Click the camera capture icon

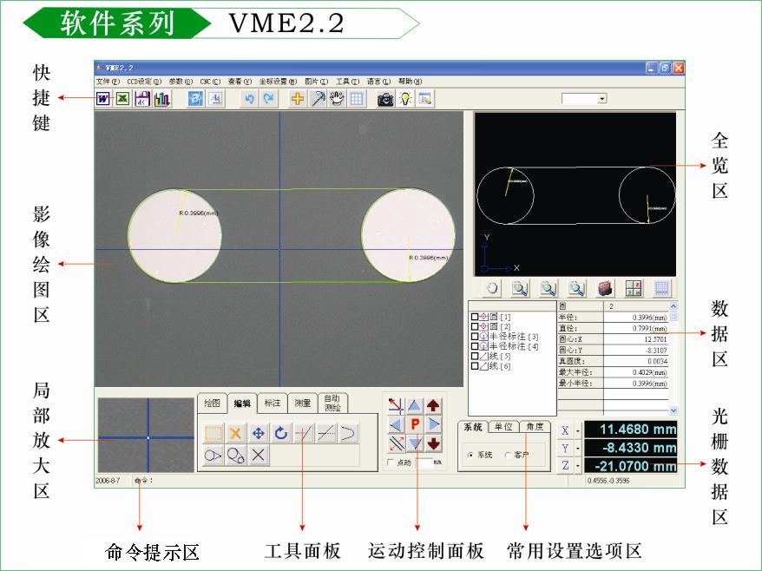(384, 99)
